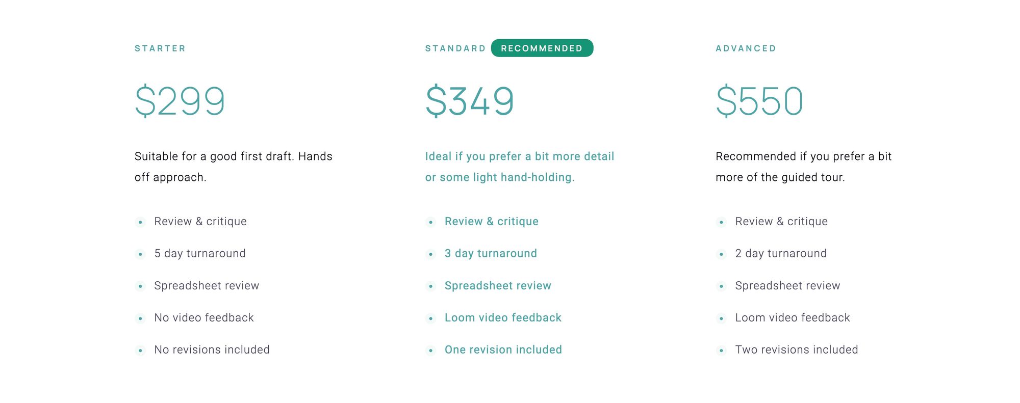Click bullet icon beside Two revisions included
Image resolution: width=1020 pixels, height=403 pixels.
(721, 350)
